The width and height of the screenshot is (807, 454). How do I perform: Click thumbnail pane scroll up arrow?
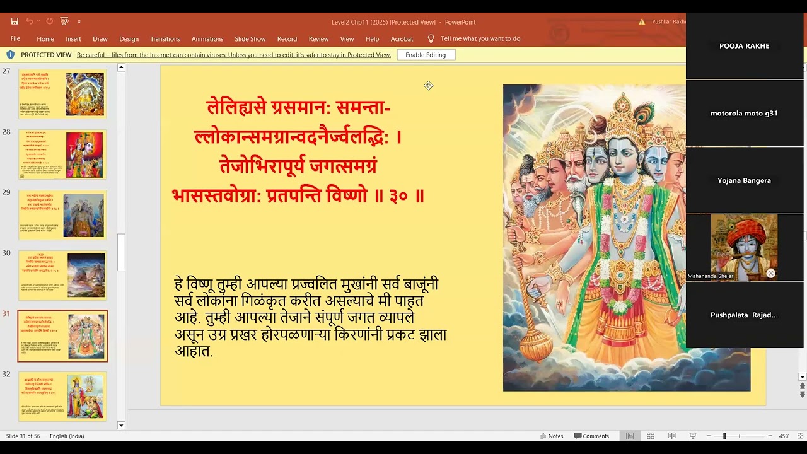pyautogui.click(x=121, y=67)
